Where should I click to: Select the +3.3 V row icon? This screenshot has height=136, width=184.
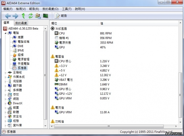(56, 66)
